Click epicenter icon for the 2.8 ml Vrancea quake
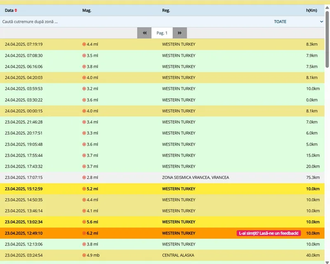The height and width of the screenshot is (264, 330). coord(84,178)
